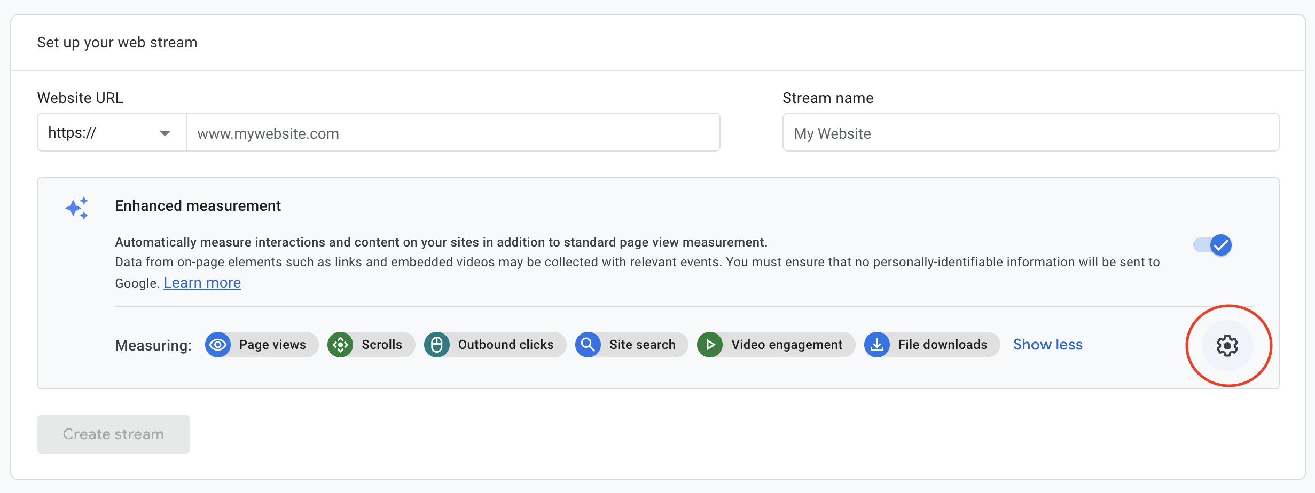Click the sparkle icon beside Enhanced measurement

click(76, 208)
